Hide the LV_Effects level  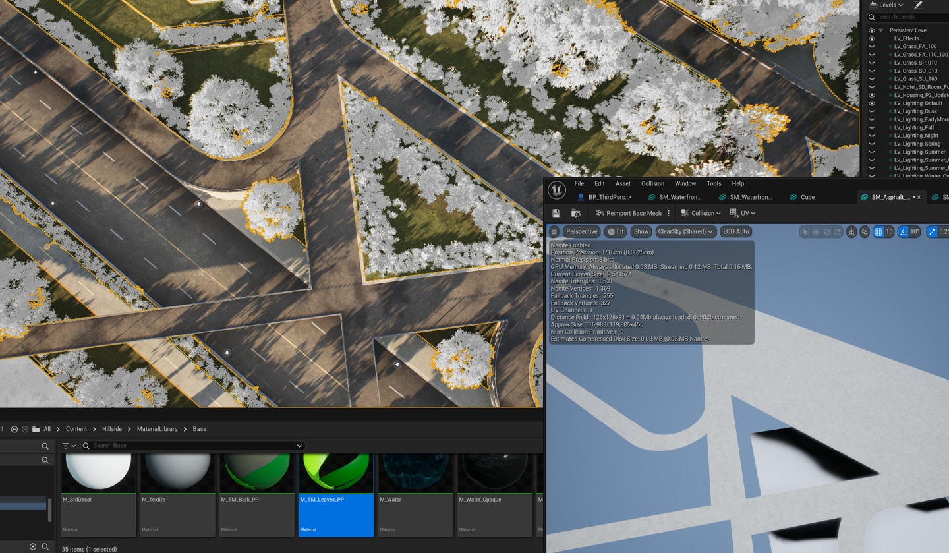click(872, 38)
